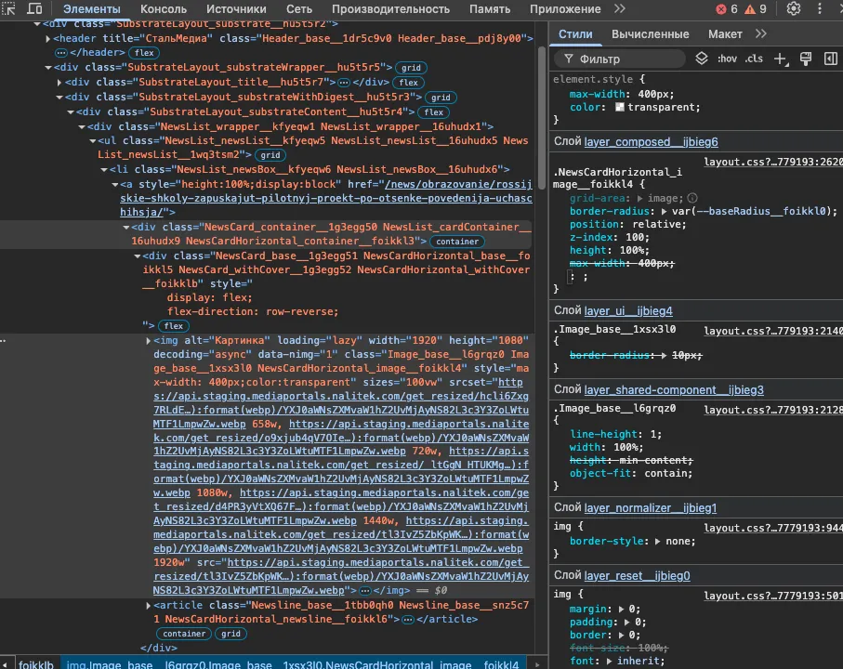
Task: Expand ellipsis in SubstrateLayout_title div
Action: pos(344,83)
